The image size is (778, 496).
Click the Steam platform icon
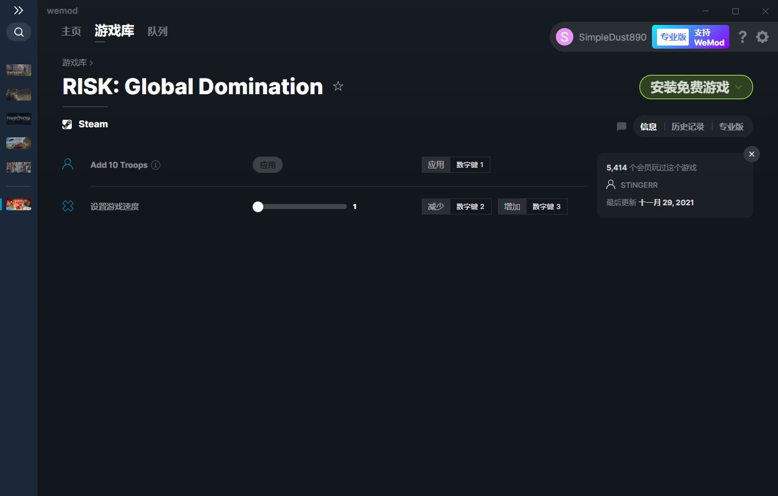pyautogui.click(x=67, y=124)
